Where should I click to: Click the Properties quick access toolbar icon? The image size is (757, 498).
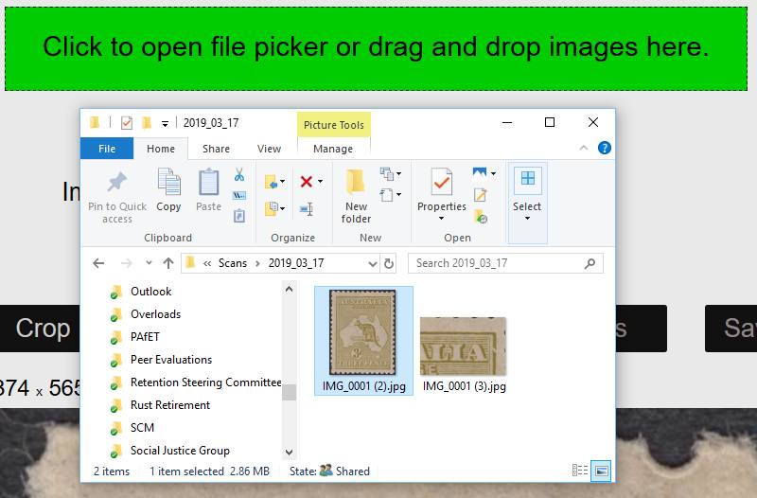click(x=127, y=123)
